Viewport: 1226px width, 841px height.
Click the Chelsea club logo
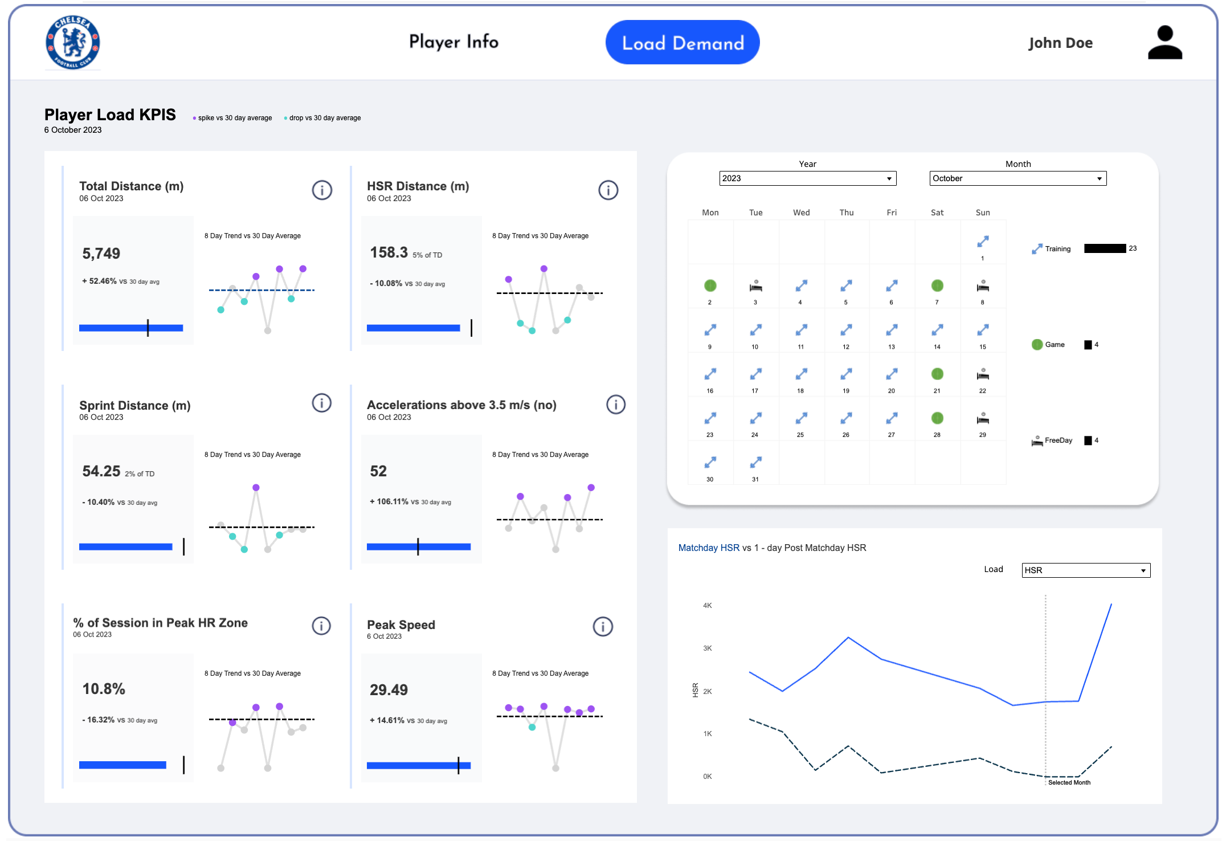tap(73, 43)
